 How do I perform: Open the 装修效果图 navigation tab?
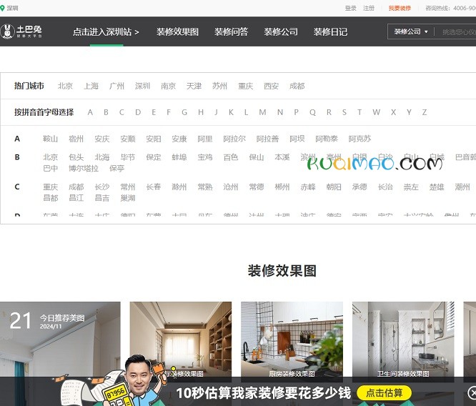[x=177, y=32]
